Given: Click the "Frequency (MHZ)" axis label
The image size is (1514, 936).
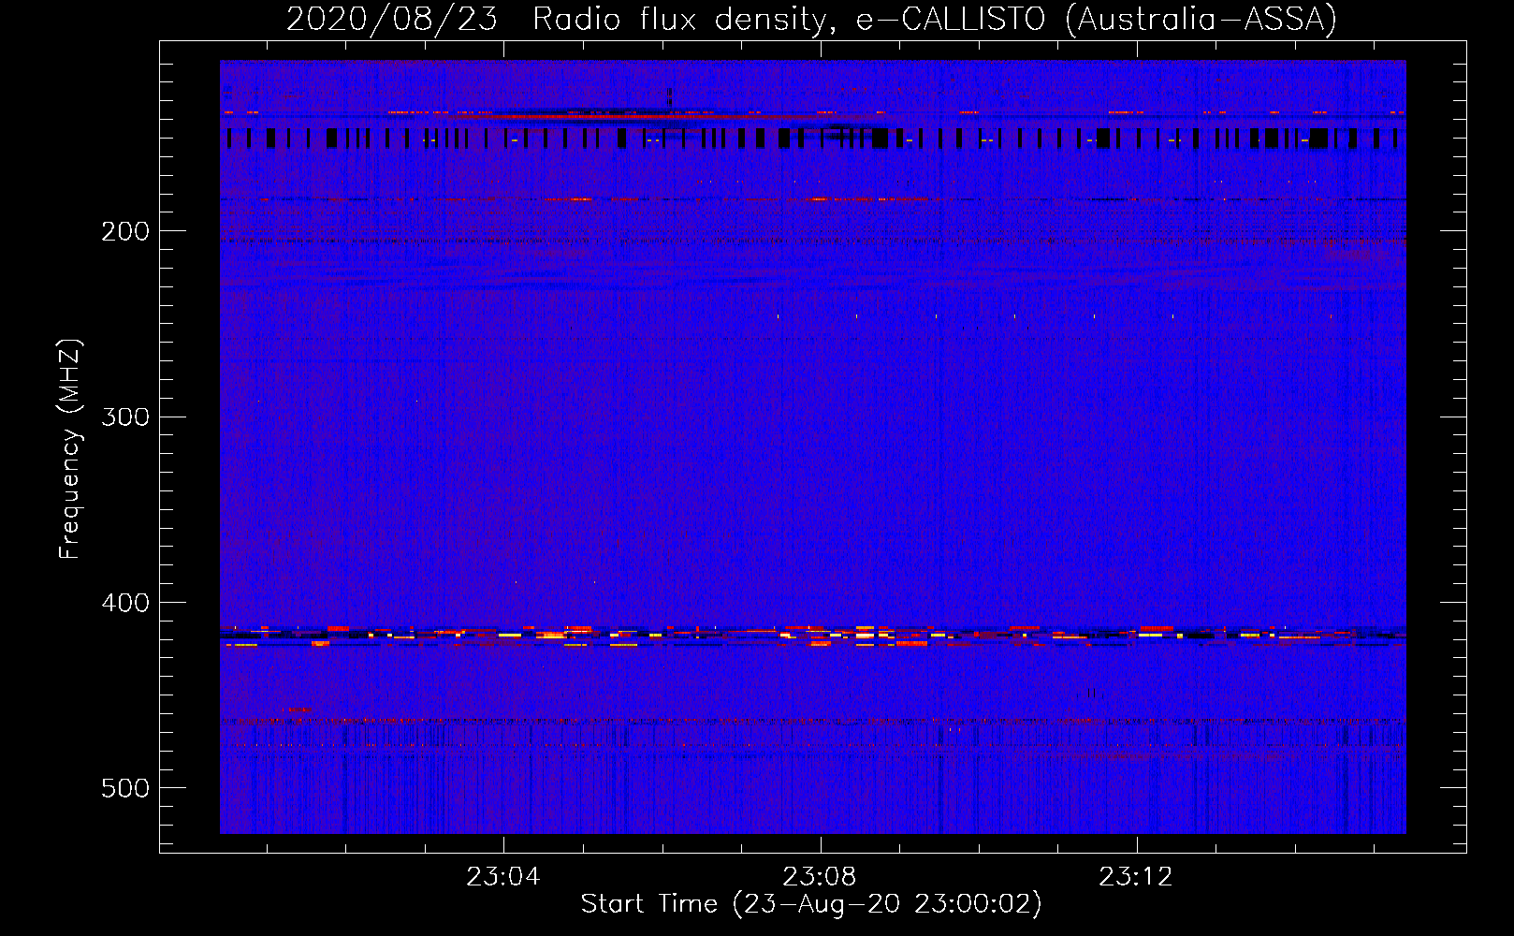Looking at the screenshot, I should 69,449.
